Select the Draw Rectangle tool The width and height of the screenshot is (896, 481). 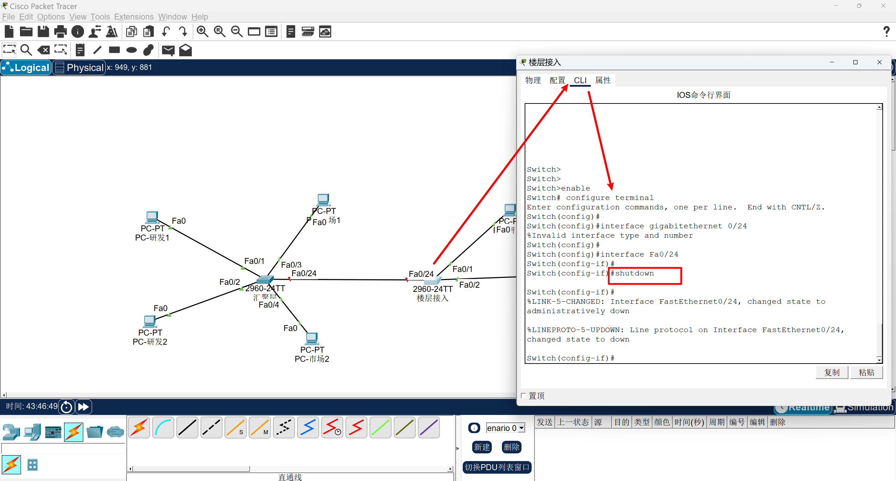pos(114,50)
